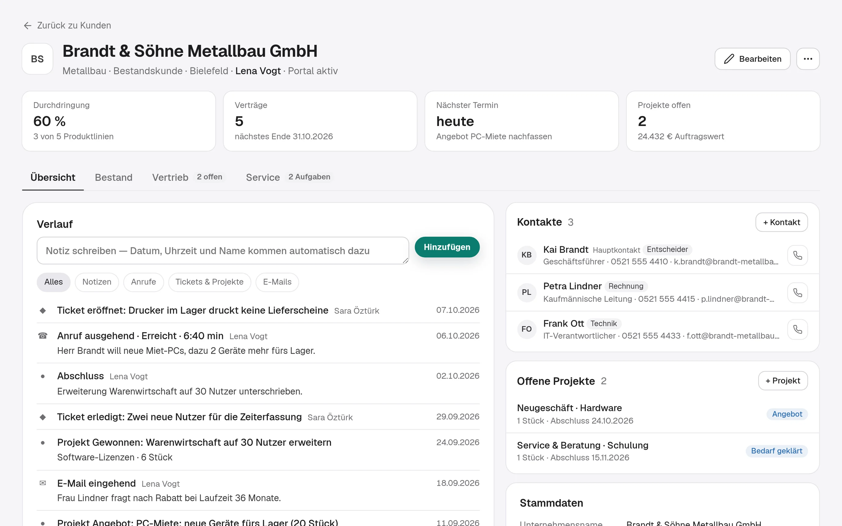
Task: Click the PL avatar of Petra Lindner
Action: click(x=526, y=292)
